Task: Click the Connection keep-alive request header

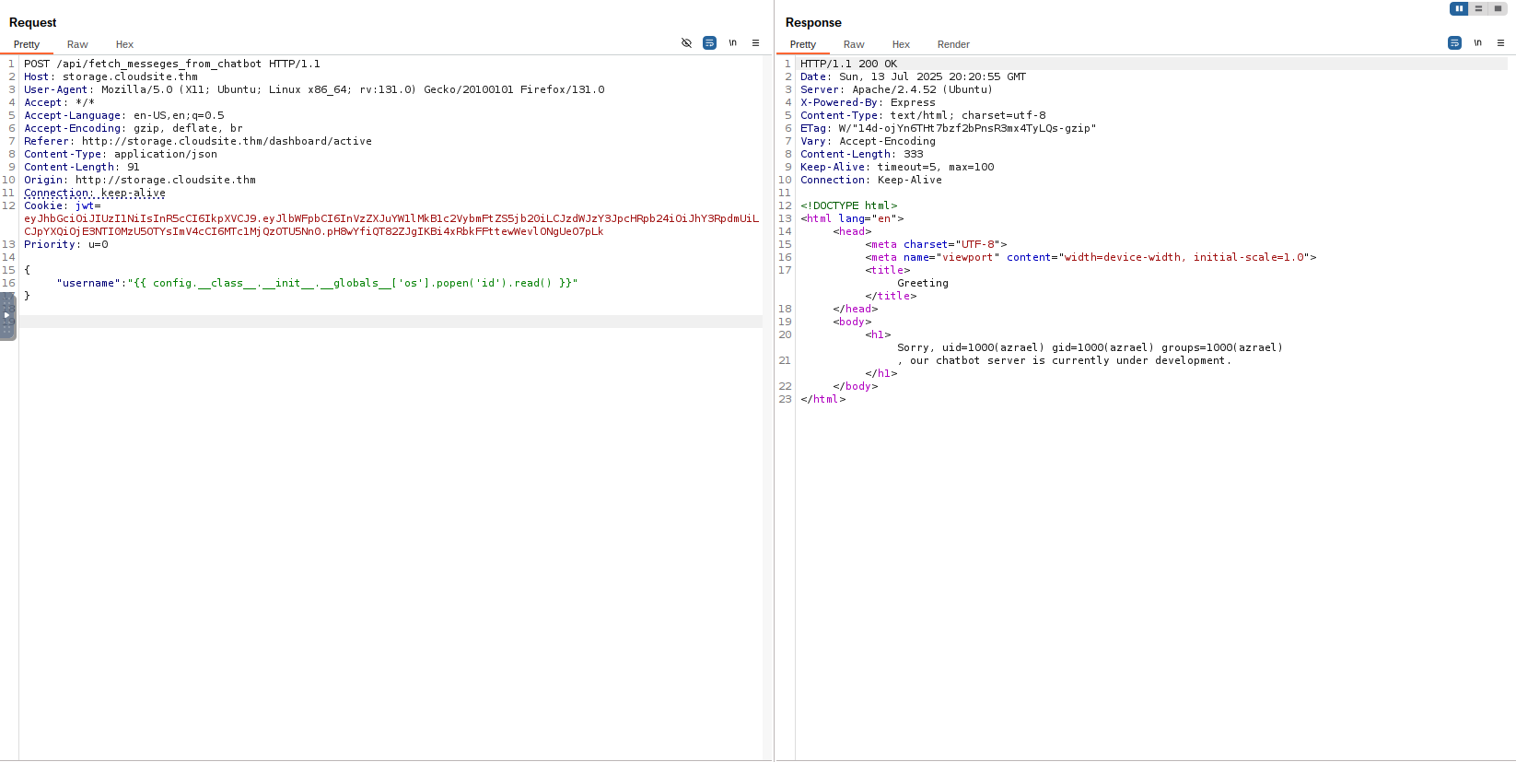Action: coord(95,193)
